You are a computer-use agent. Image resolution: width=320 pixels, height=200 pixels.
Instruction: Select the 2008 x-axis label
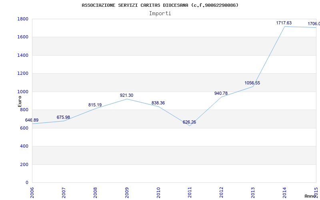pos(95,192)
